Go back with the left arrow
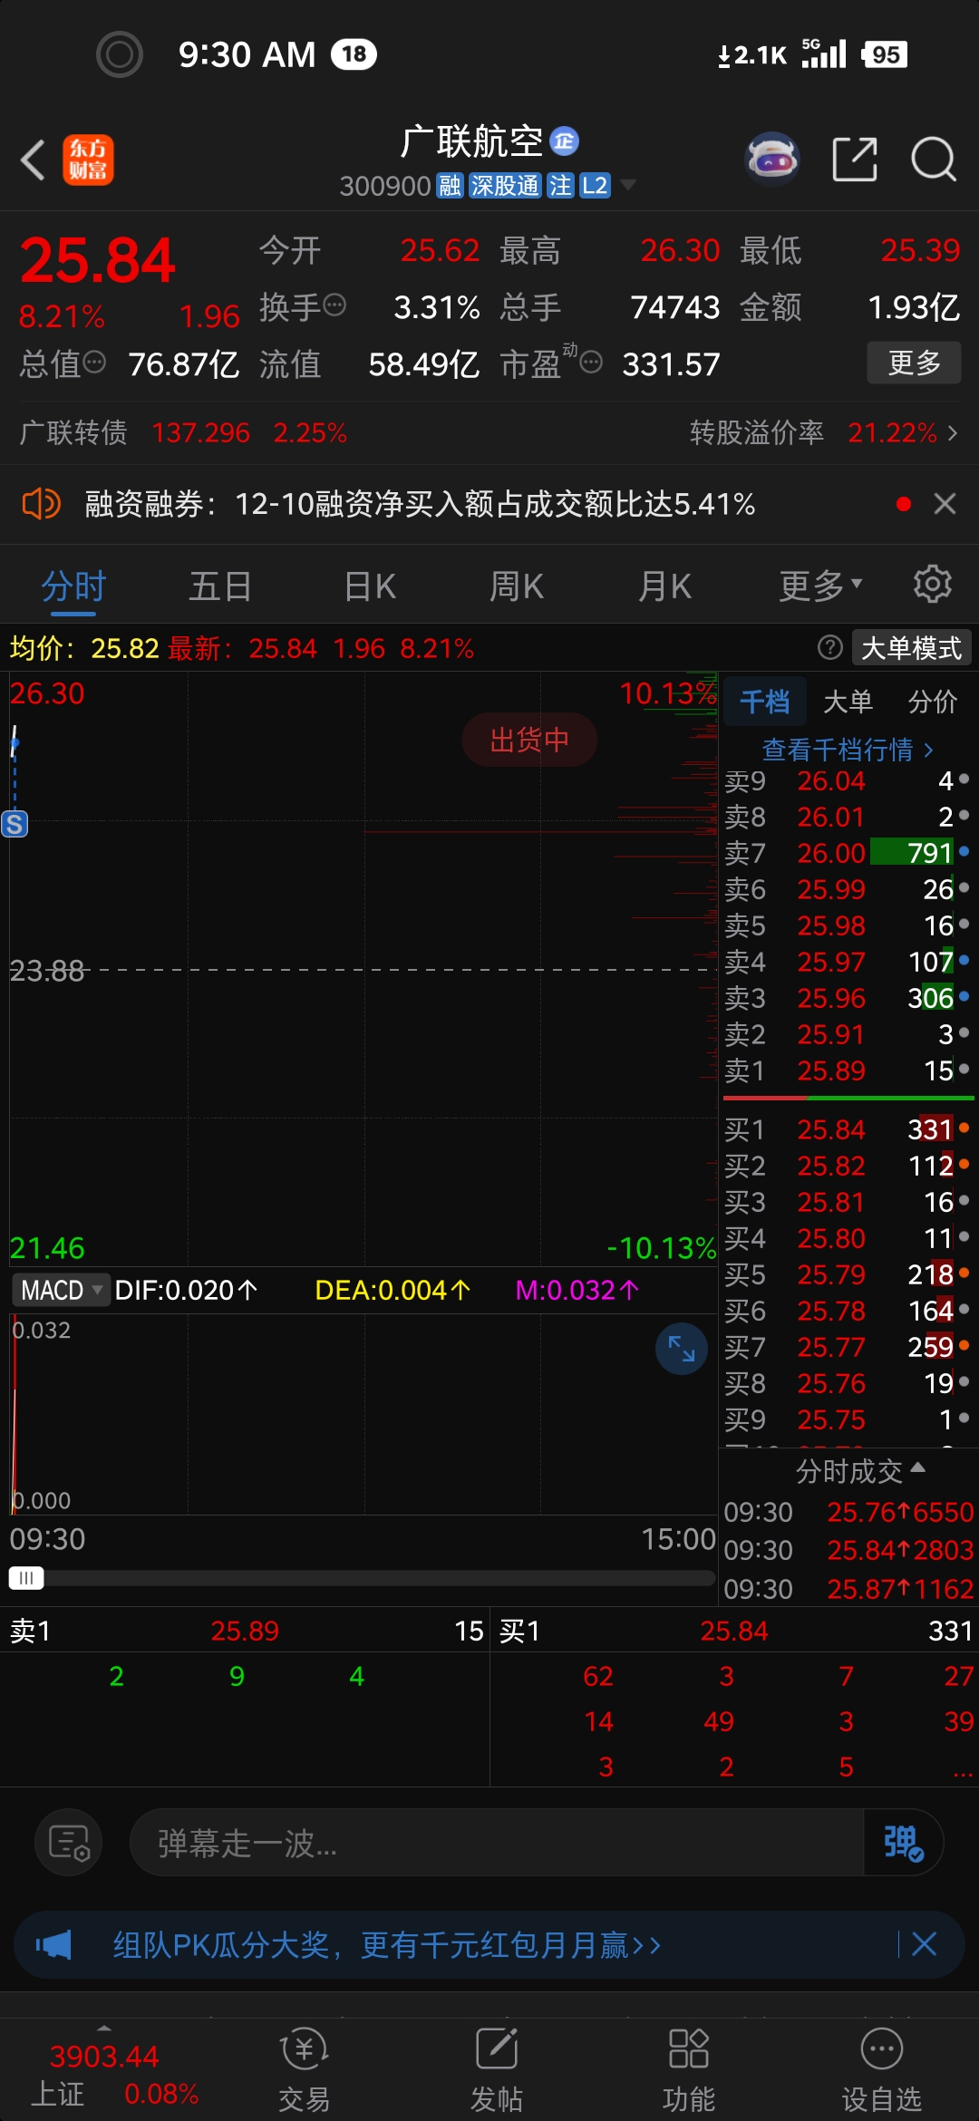Viewport: 979px width, 2121px height. click(x=34, y=160)
